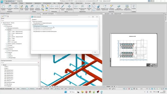167x94 pixels.
Task: Select 3D - вся модель tree item
Action: pos(13,42)
